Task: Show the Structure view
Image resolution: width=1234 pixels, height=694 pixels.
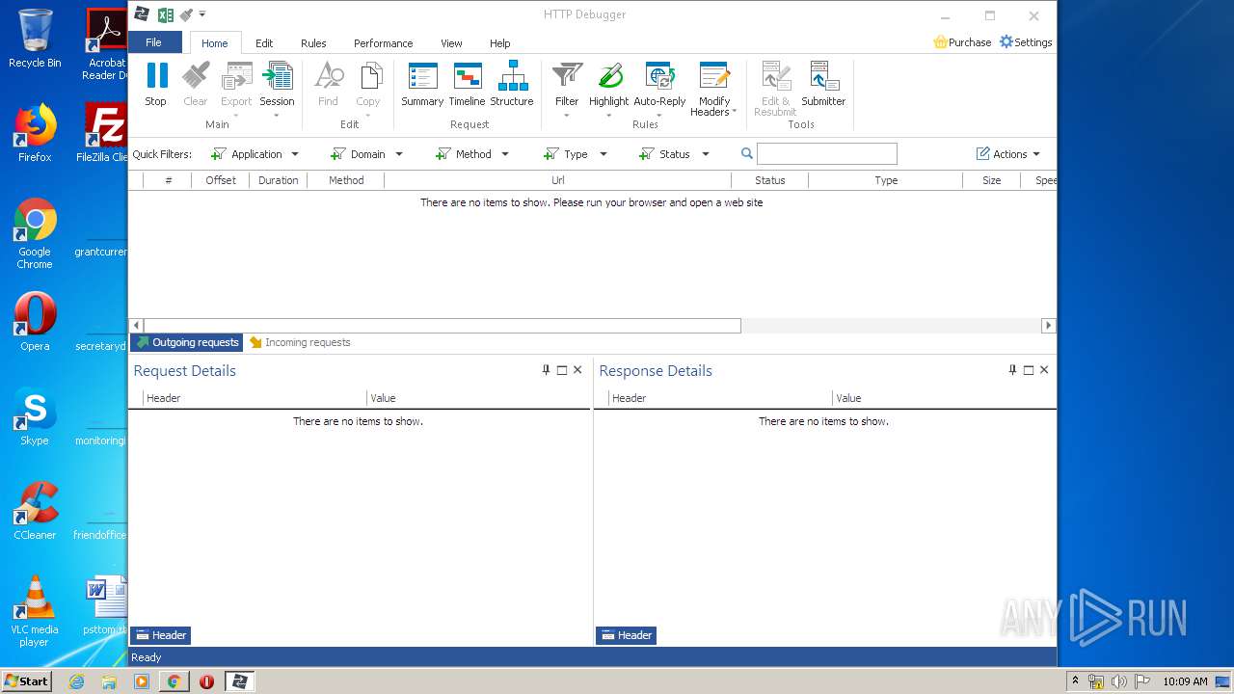Action: pos(512,84)
